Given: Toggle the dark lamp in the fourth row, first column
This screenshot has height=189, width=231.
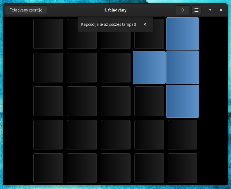Looking at the screenshot, I should pos(48,135).
